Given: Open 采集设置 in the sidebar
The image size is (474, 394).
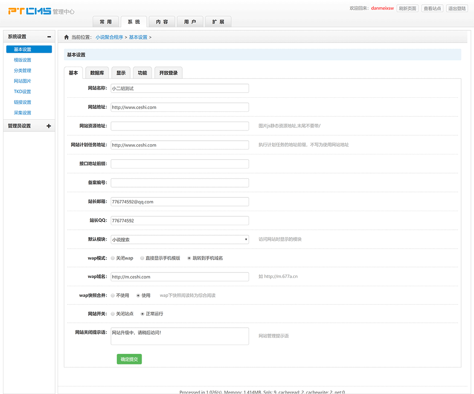Looking at the screenshot, I should [x=23, y=113].
